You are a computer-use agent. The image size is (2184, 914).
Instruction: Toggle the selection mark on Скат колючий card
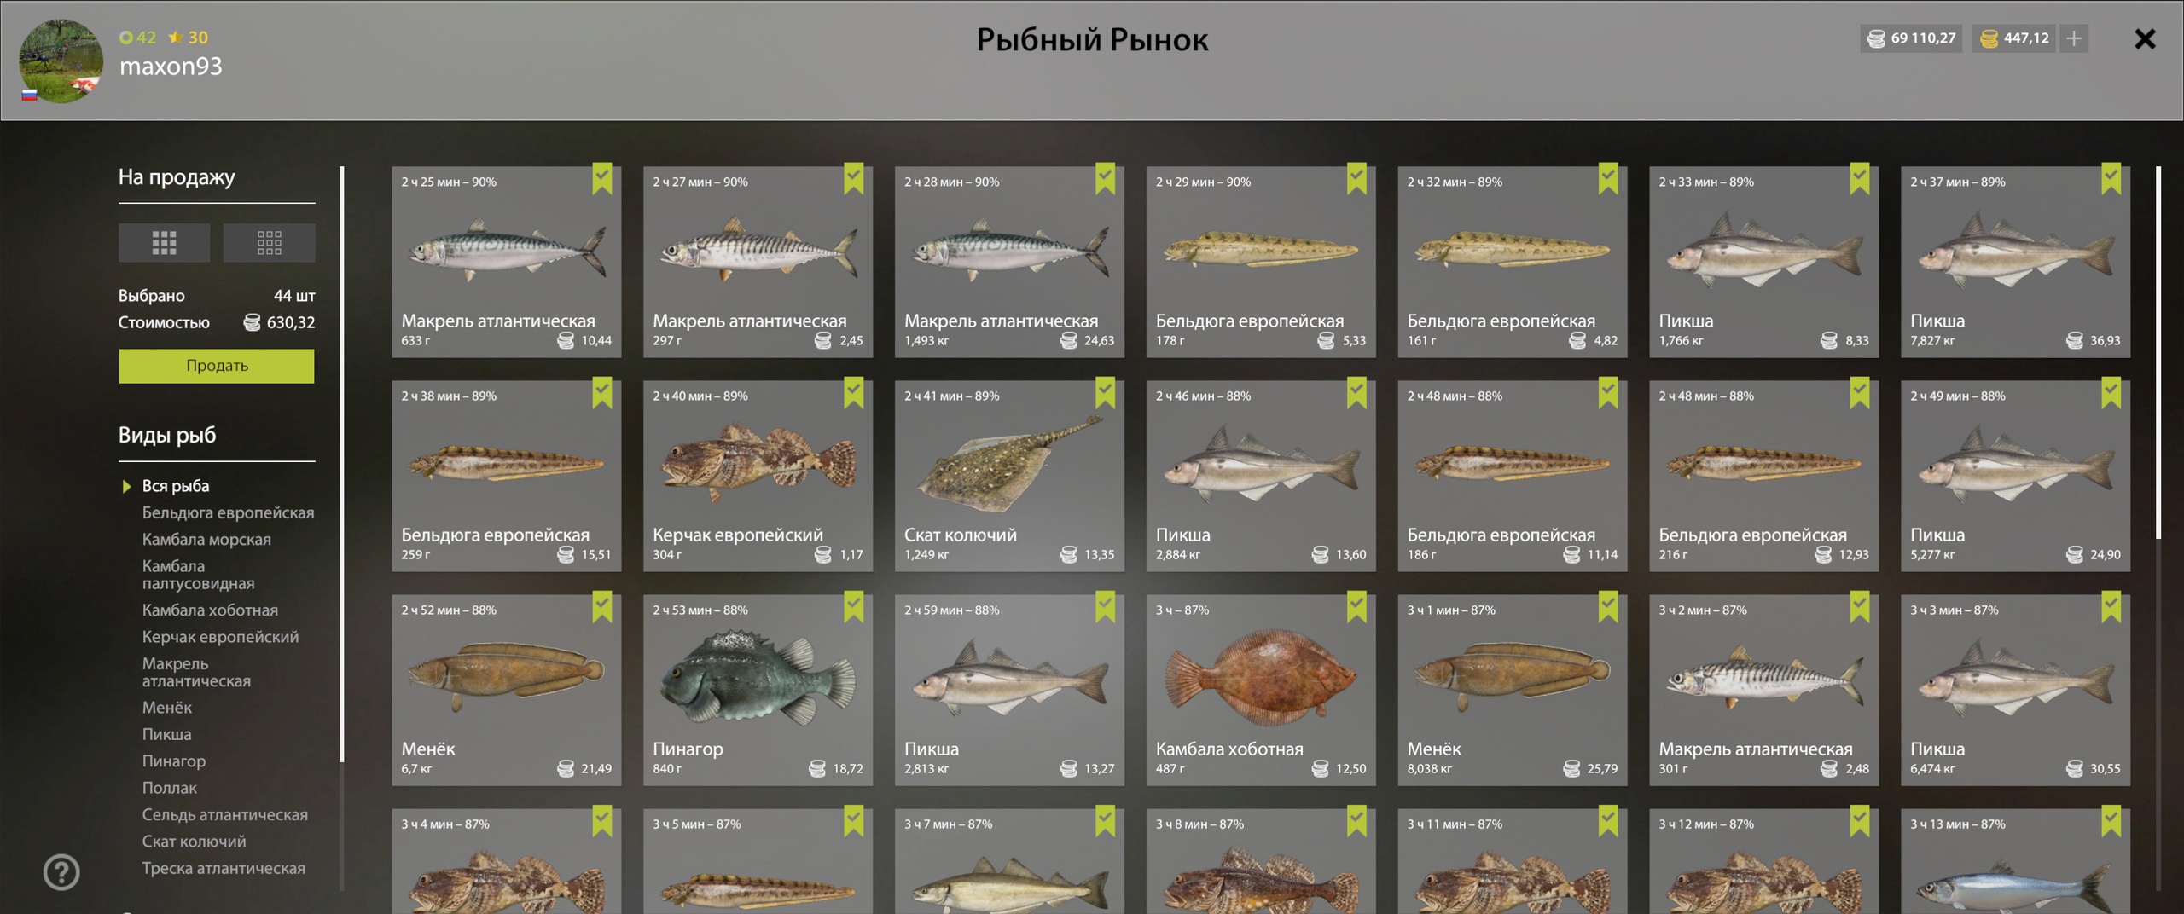pos(1106,392)
